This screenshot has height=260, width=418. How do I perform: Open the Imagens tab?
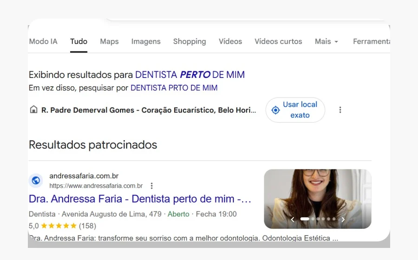(x=146, y=42)
